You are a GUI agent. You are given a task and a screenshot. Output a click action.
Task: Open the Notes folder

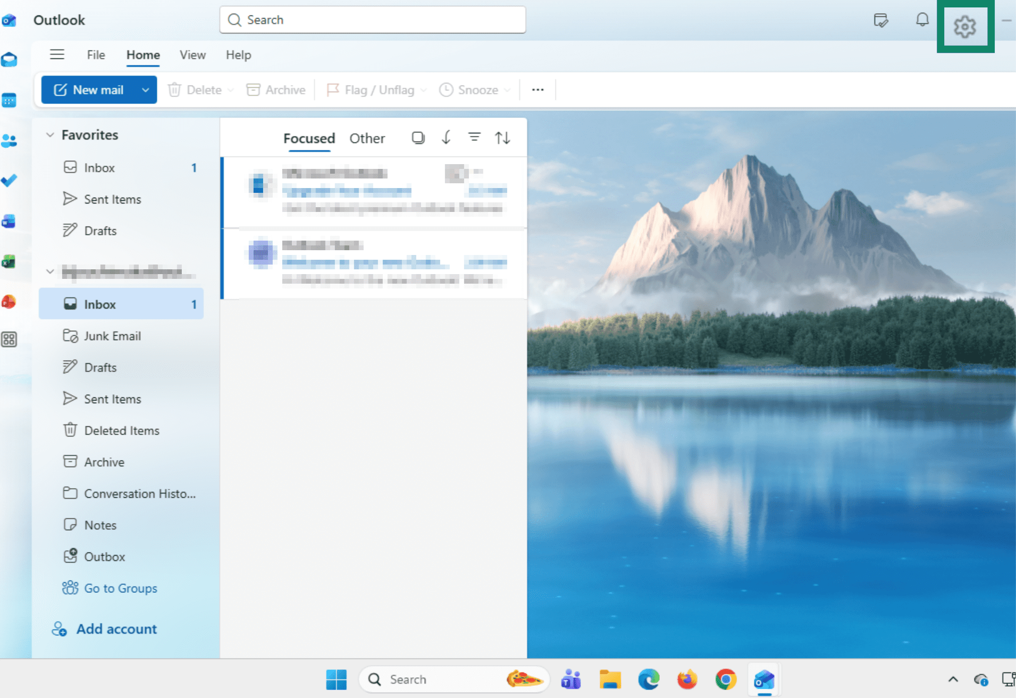coord(122,525)
